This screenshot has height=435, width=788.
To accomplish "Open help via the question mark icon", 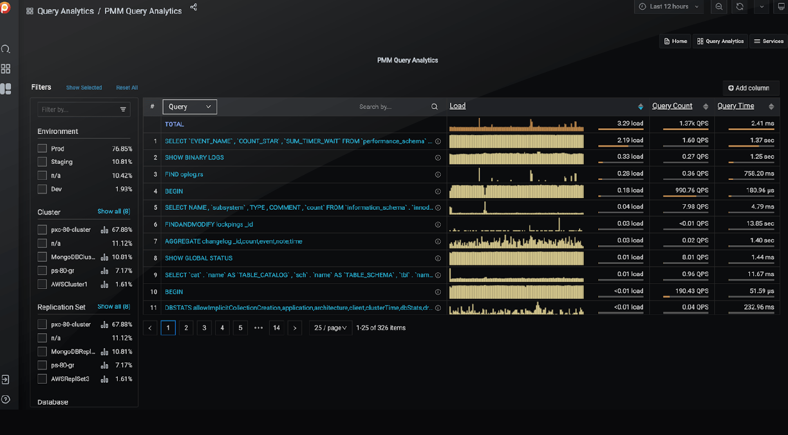I will [x=6, y=399].
